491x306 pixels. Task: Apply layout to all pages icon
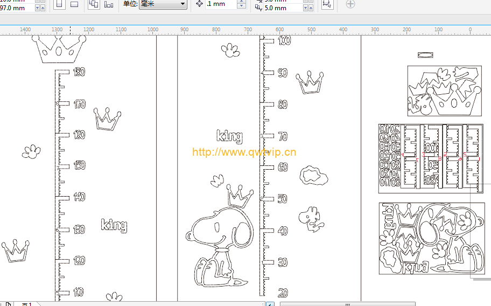point(94,4)
